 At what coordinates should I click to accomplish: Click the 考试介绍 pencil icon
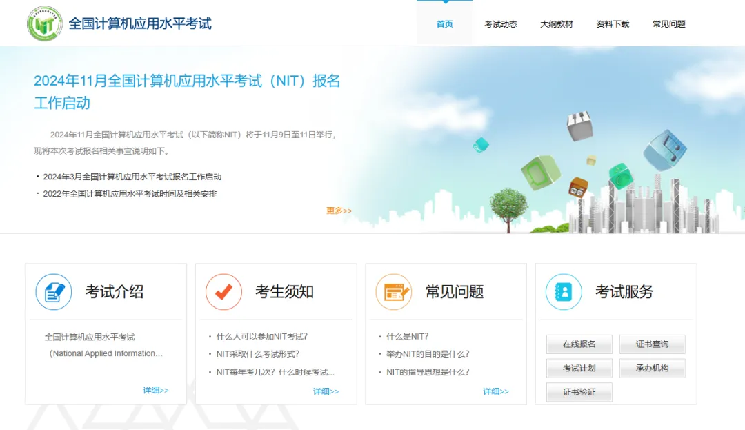click(54, 291)
